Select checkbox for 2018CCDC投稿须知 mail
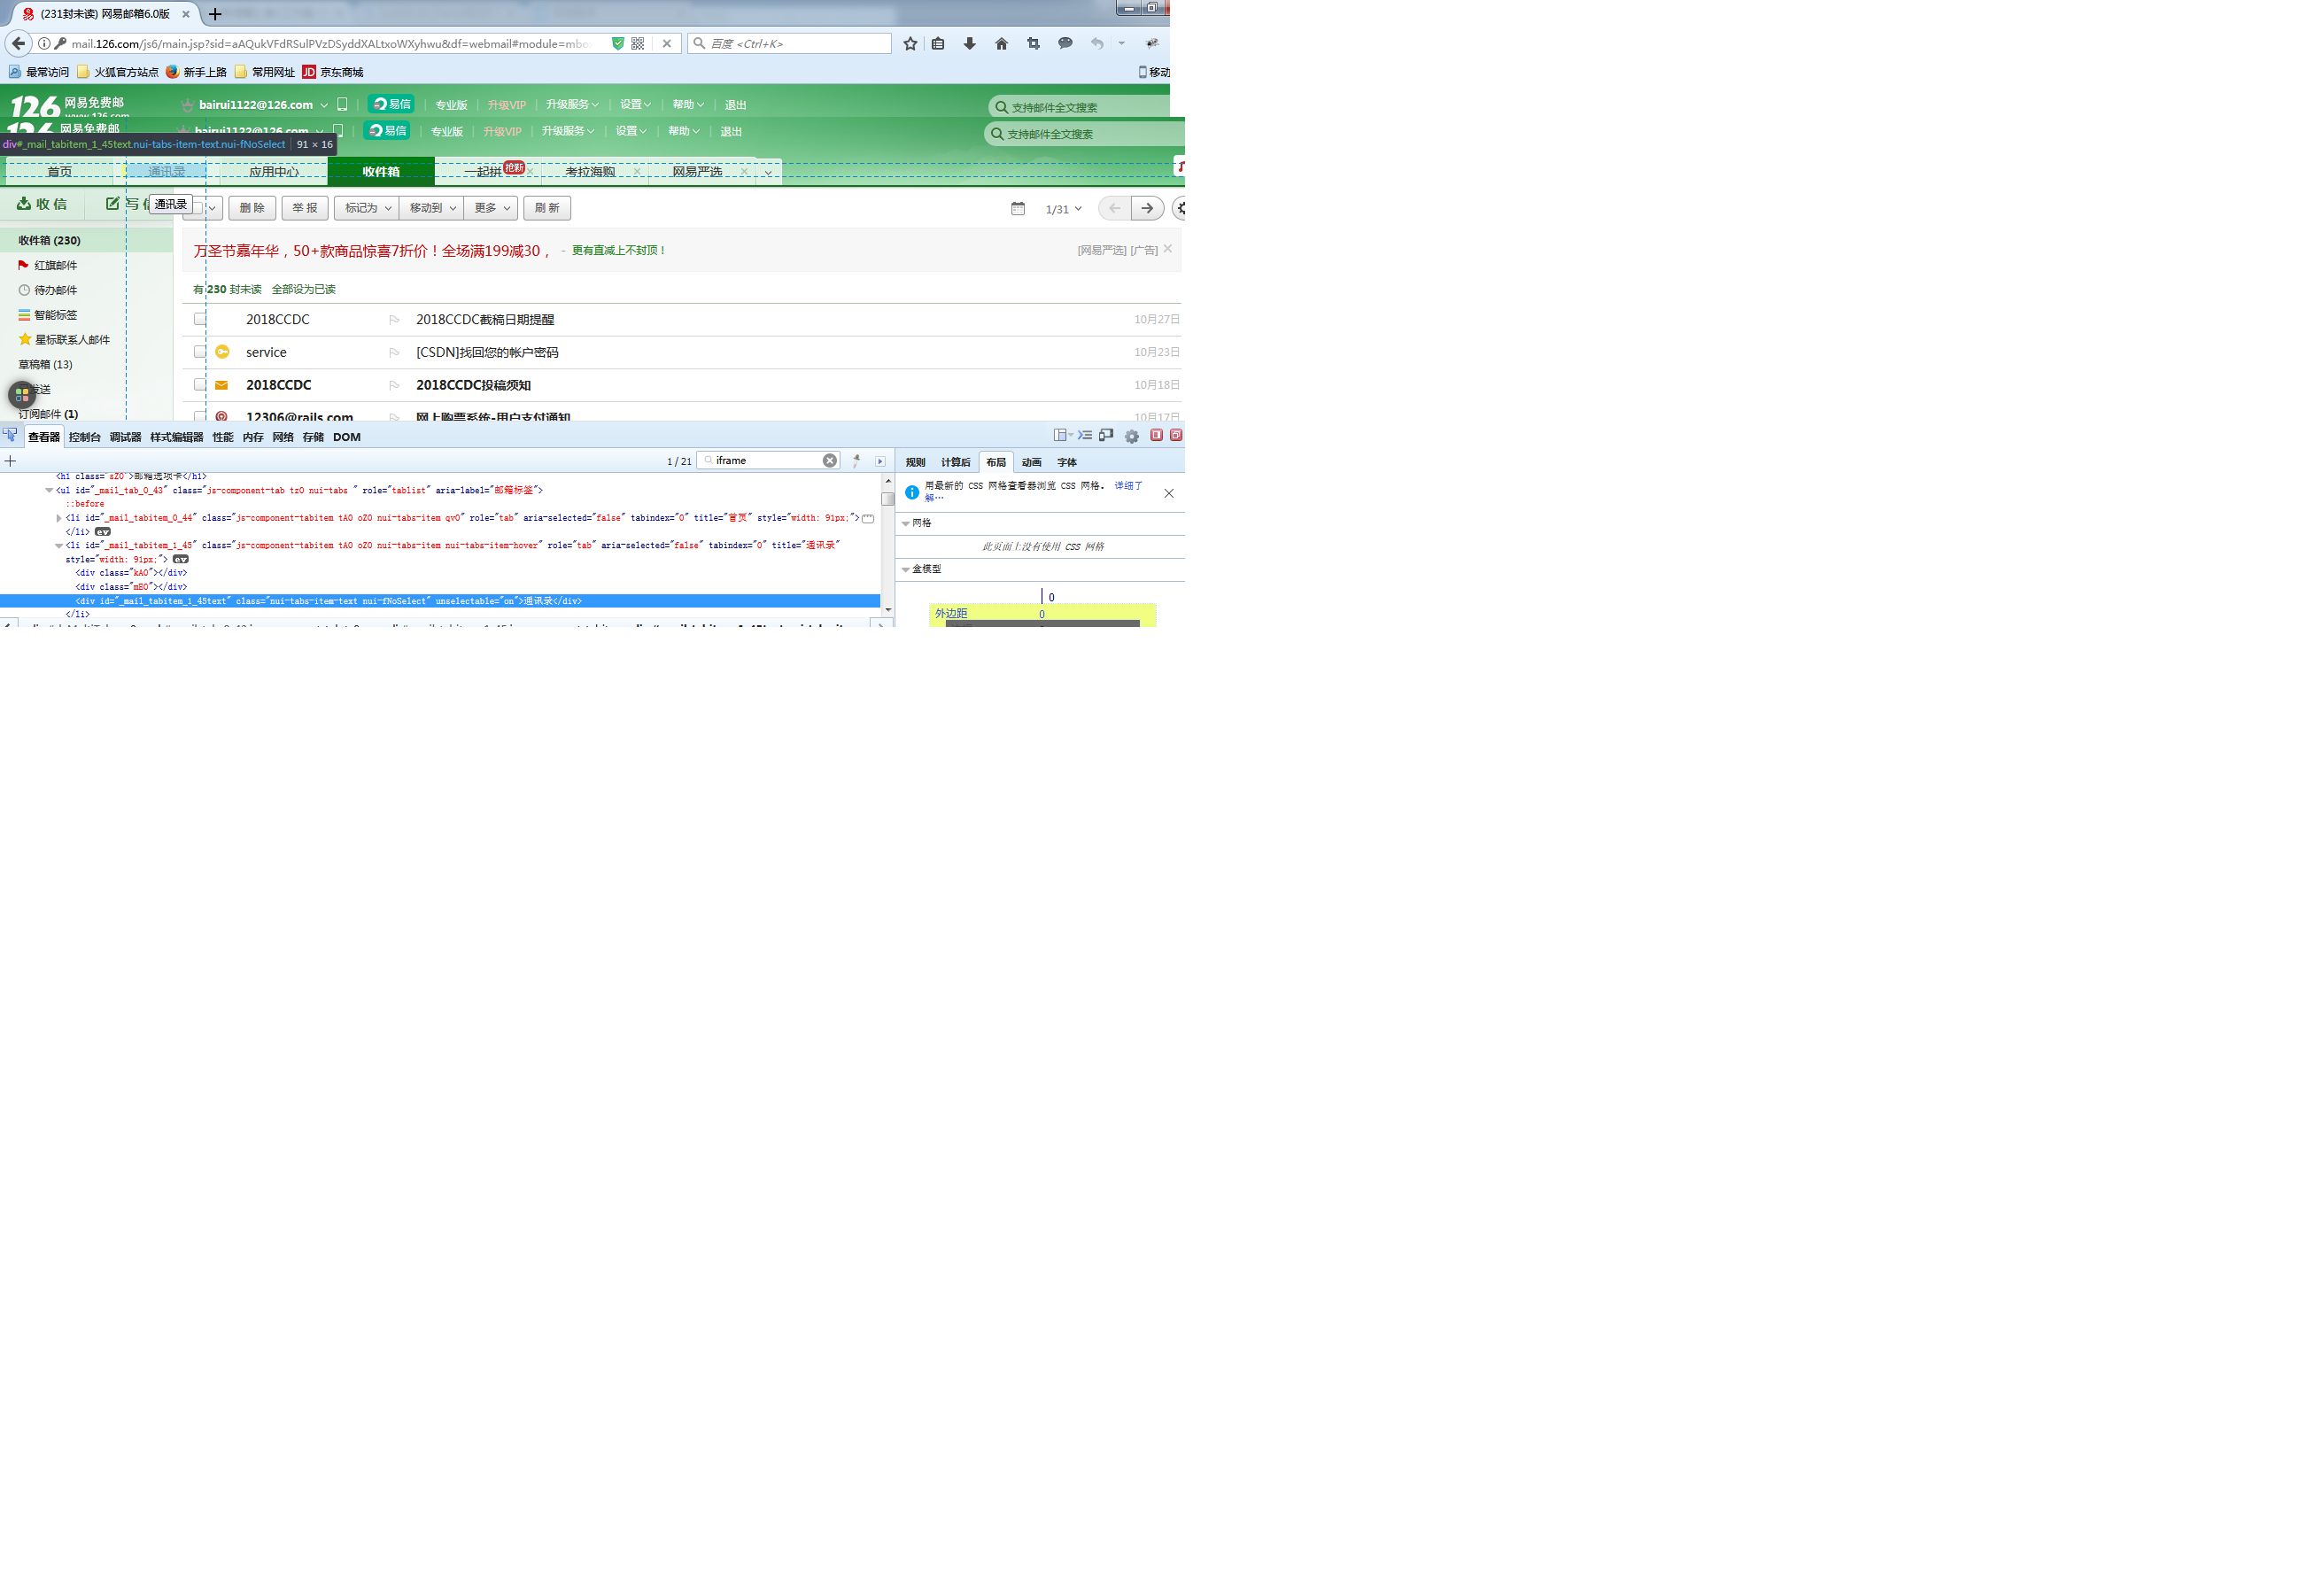Image resolution: width=2324 pixels, height=1587 pixels. click(x=200, y=385)
